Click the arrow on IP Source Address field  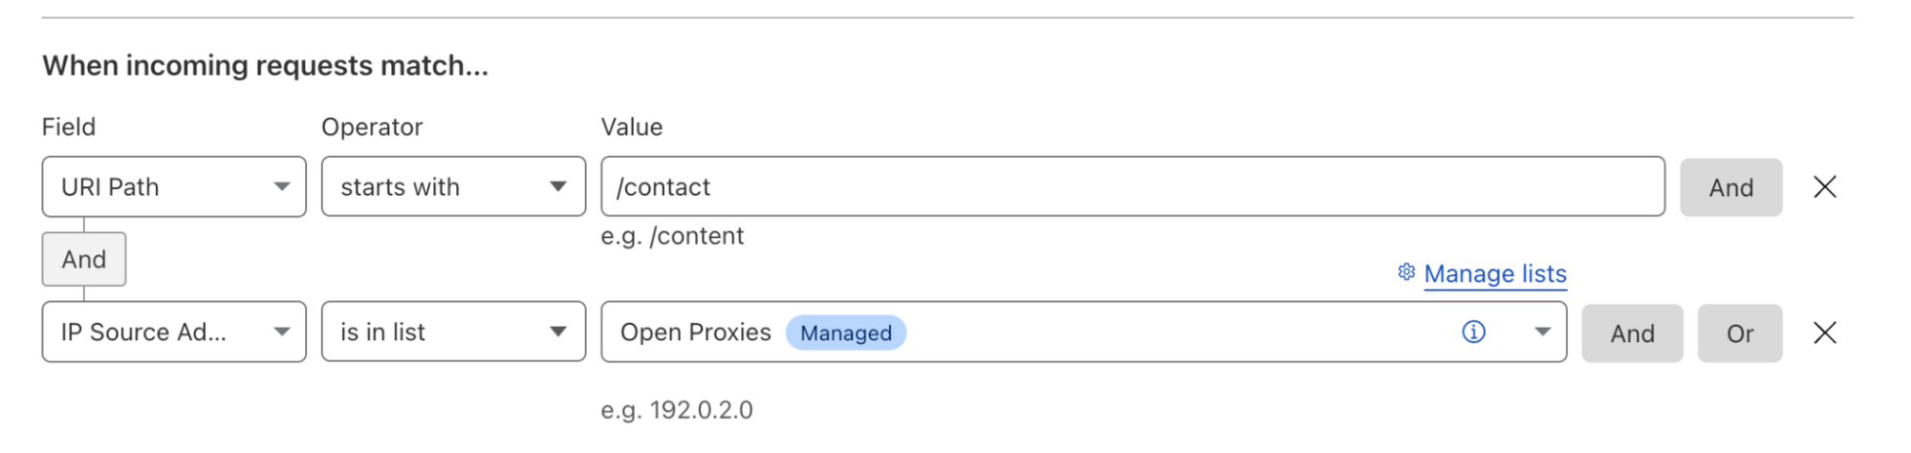[282, 333]
